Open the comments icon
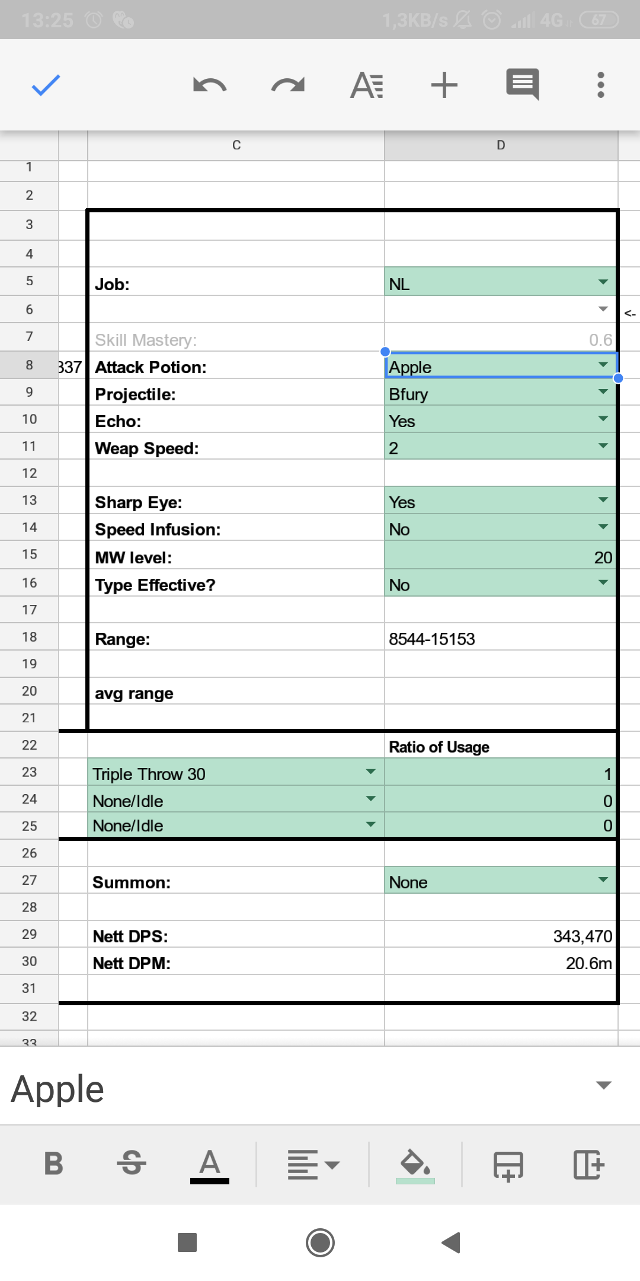This screenshot has height=1281, width=640. click(x=523, y=84)
